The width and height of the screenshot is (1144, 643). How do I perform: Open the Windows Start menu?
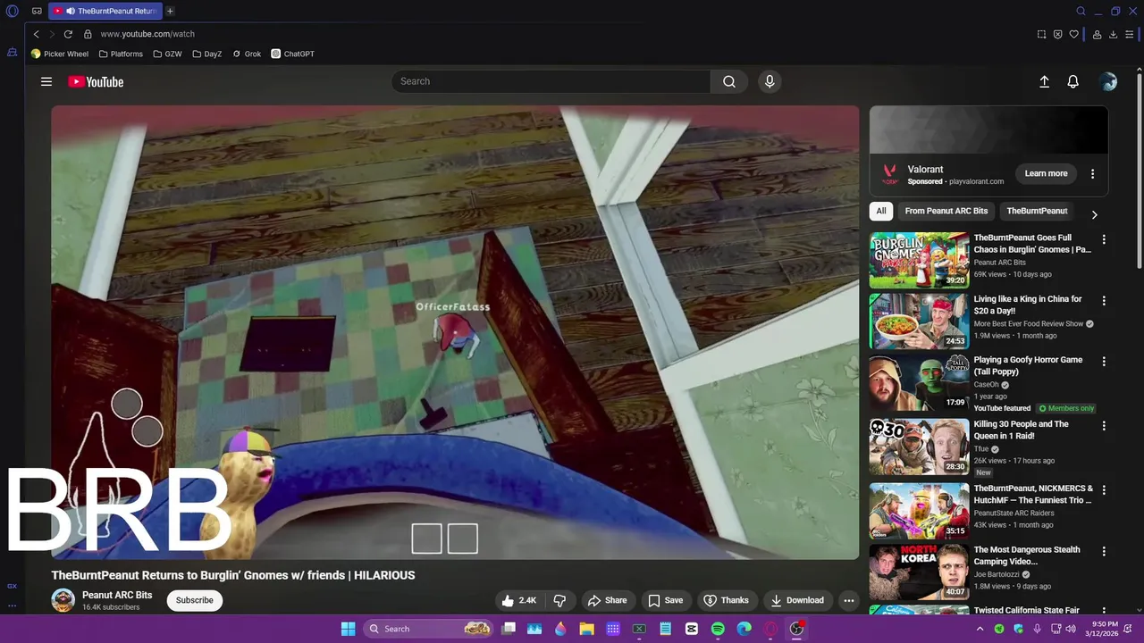[348, 629]
